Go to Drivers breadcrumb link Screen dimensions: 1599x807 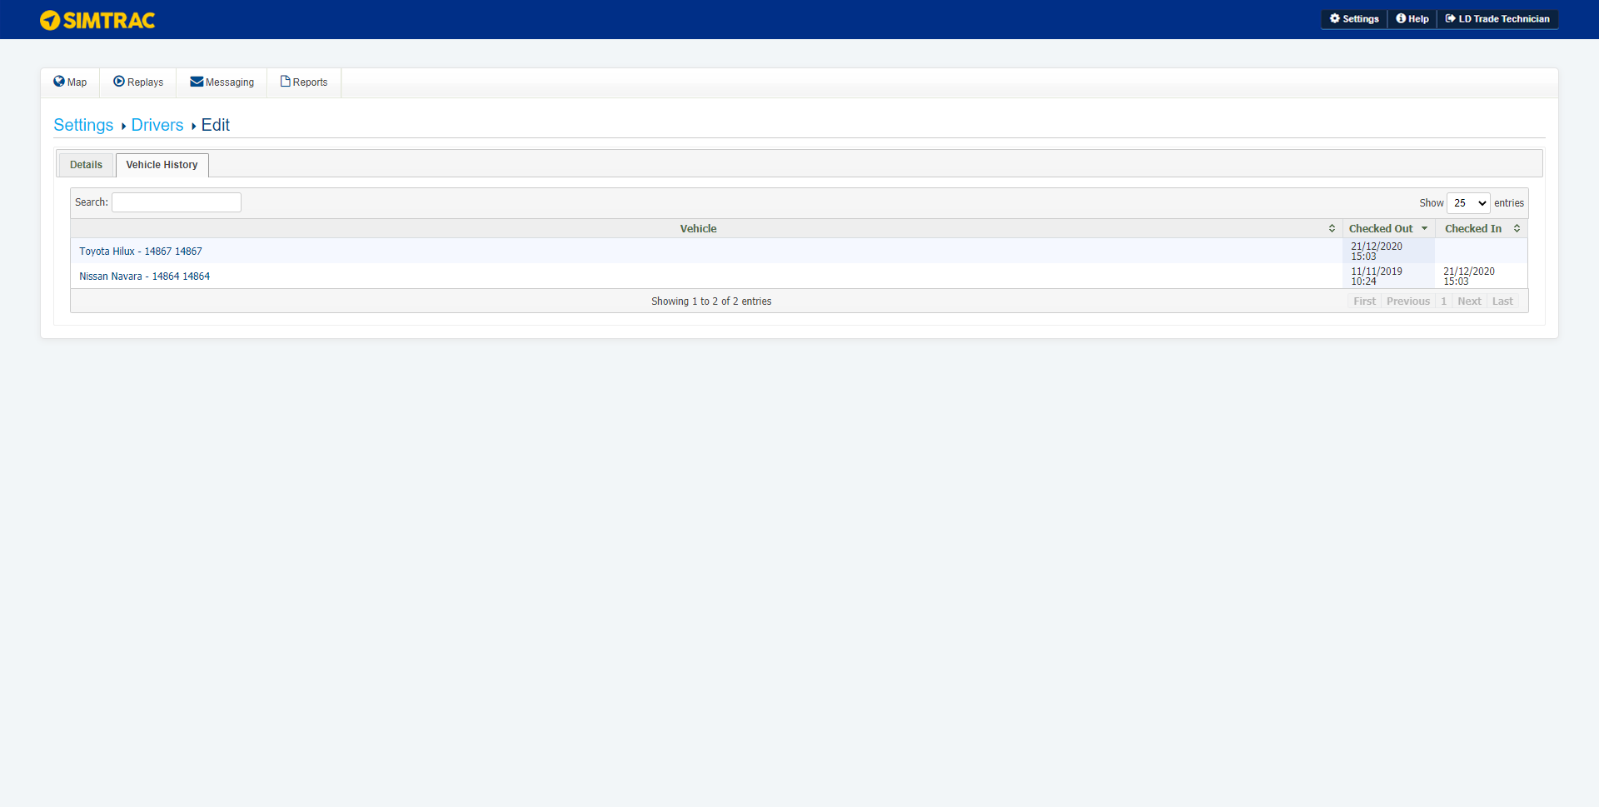pos(157,125)
